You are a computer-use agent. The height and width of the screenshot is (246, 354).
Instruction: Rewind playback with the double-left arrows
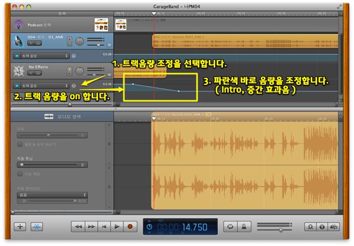coord(78,227)
